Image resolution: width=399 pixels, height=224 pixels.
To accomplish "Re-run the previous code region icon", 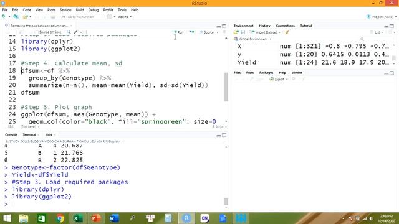I will coord(191,32).
